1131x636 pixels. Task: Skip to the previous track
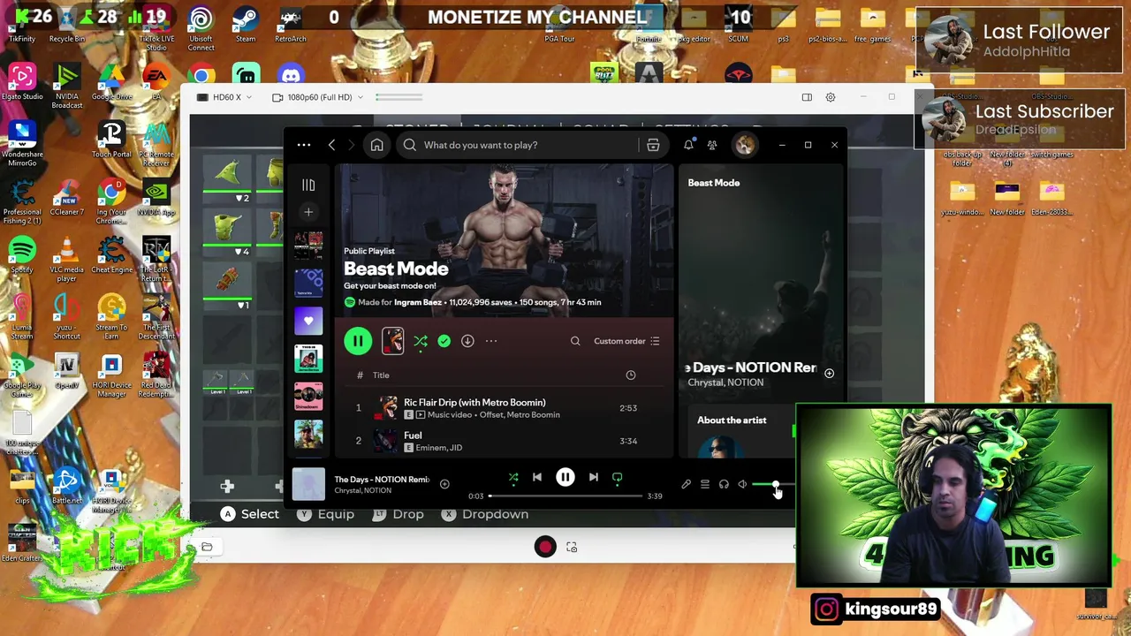pos(537,477)
